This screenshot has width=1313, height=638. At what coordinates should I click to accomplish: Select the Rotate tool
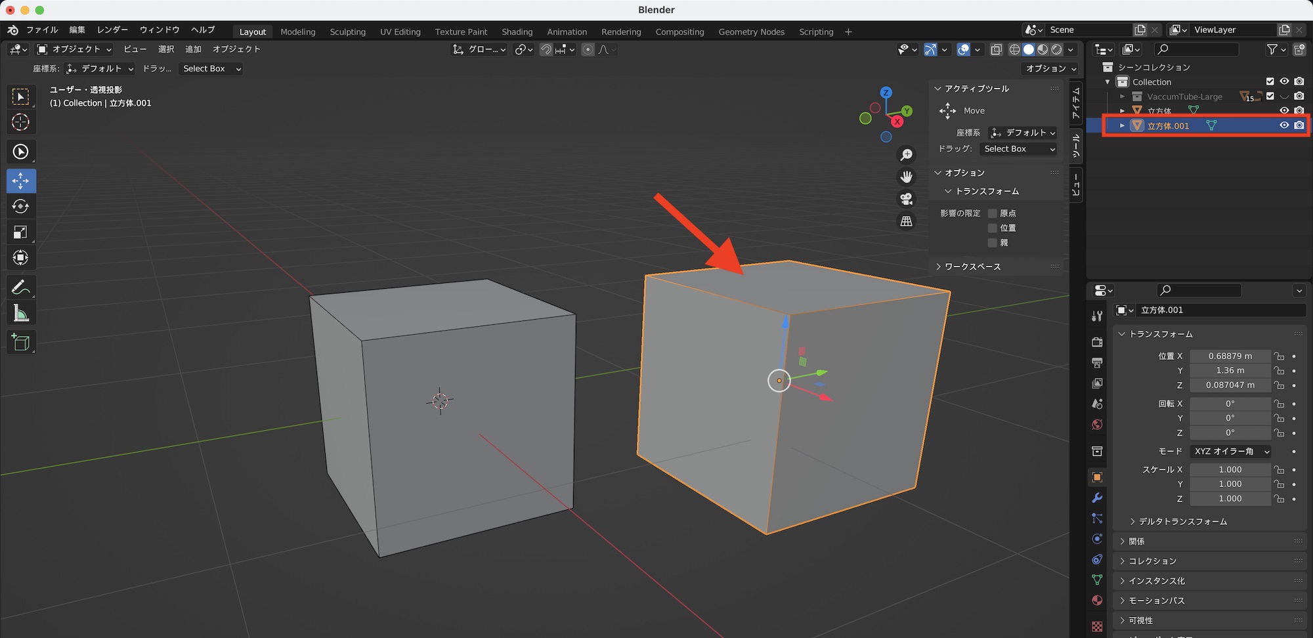tap(20, 206)
